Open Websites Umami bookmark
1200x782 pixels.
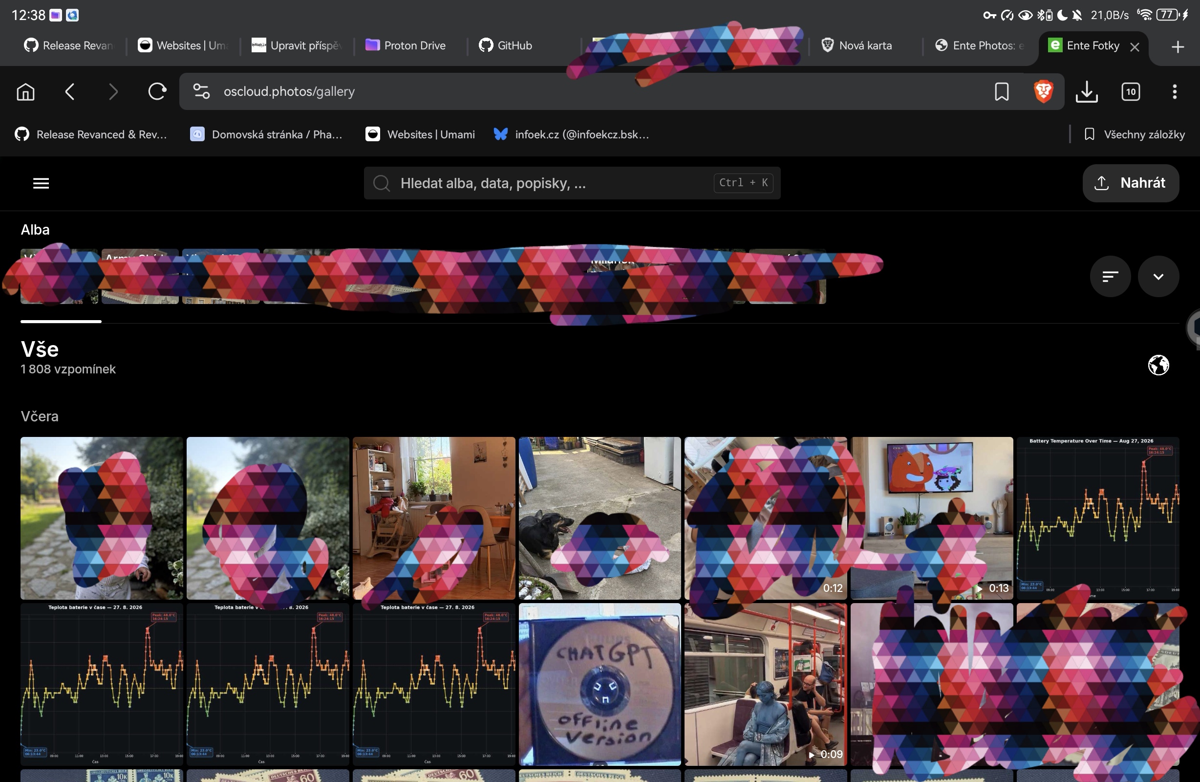[x=420, y=134]
